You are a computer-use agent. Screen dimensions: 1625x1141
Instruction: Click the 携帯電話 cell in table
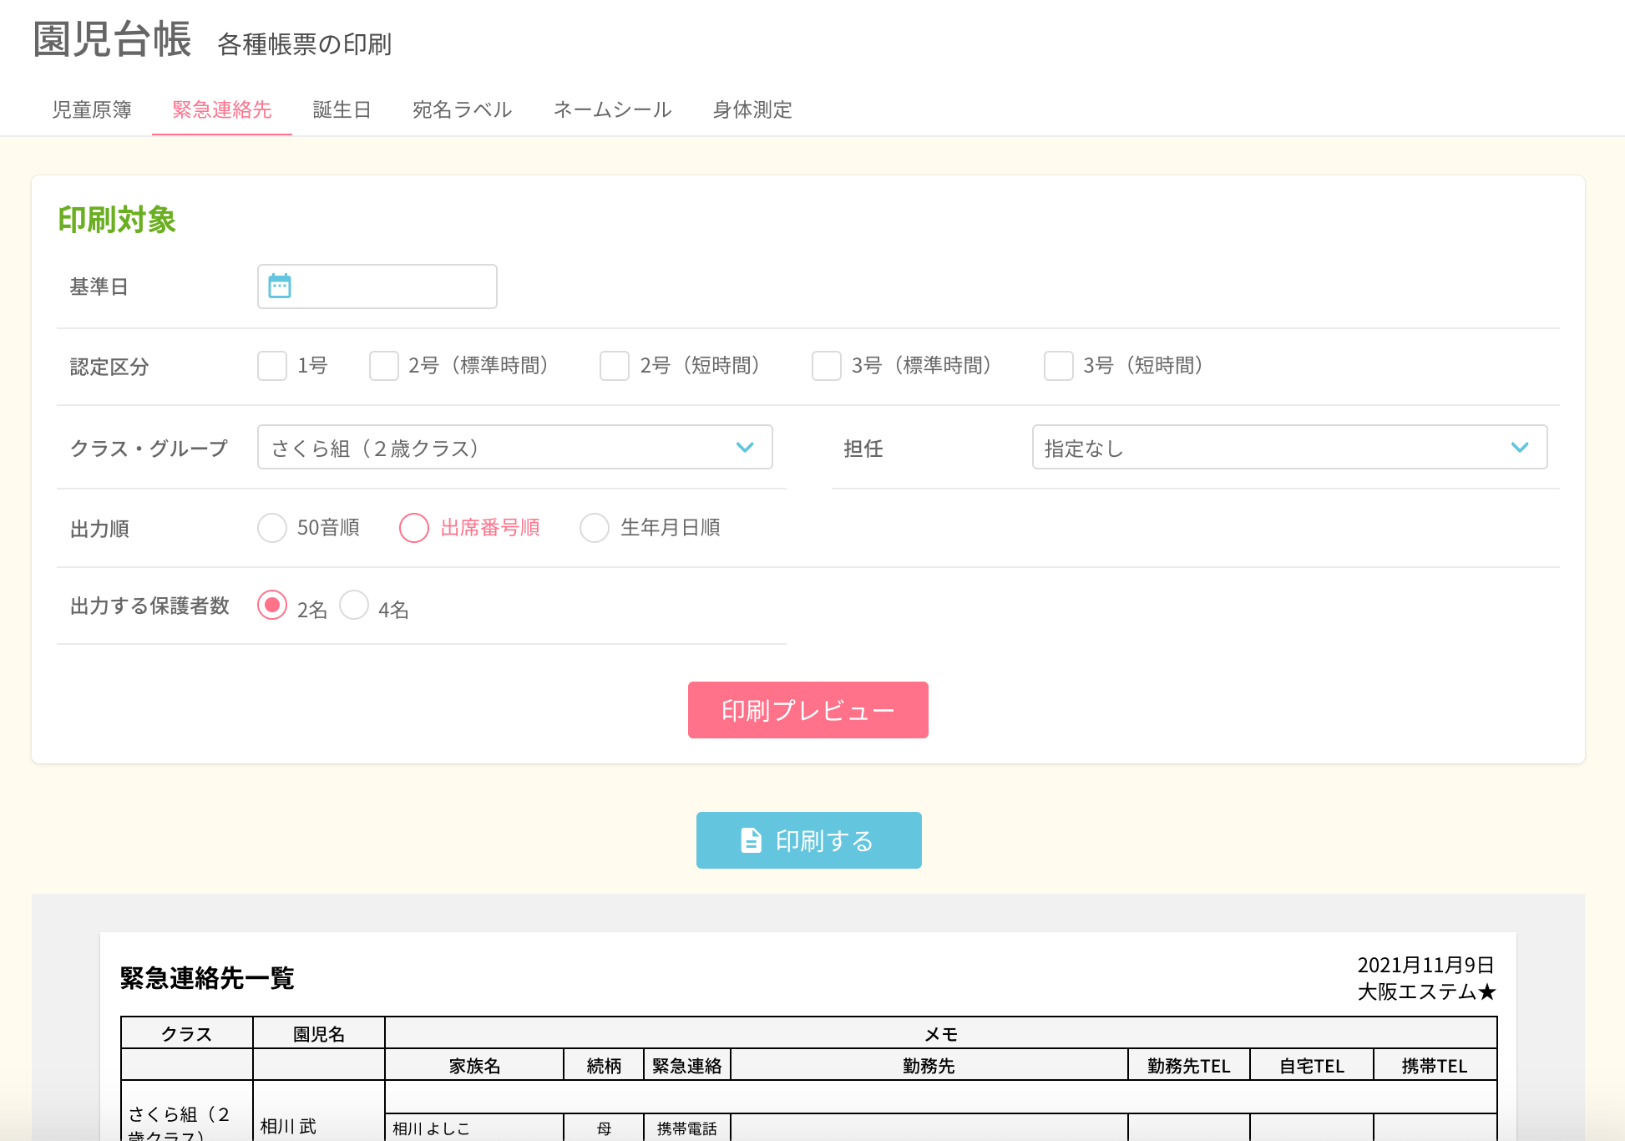coord(687,1128)
